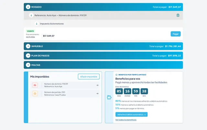Viewport: 207px width, 130px height.
Task: Click PLAN DE PAGOS total $97.898,22
Action: [x=174, y=56]
